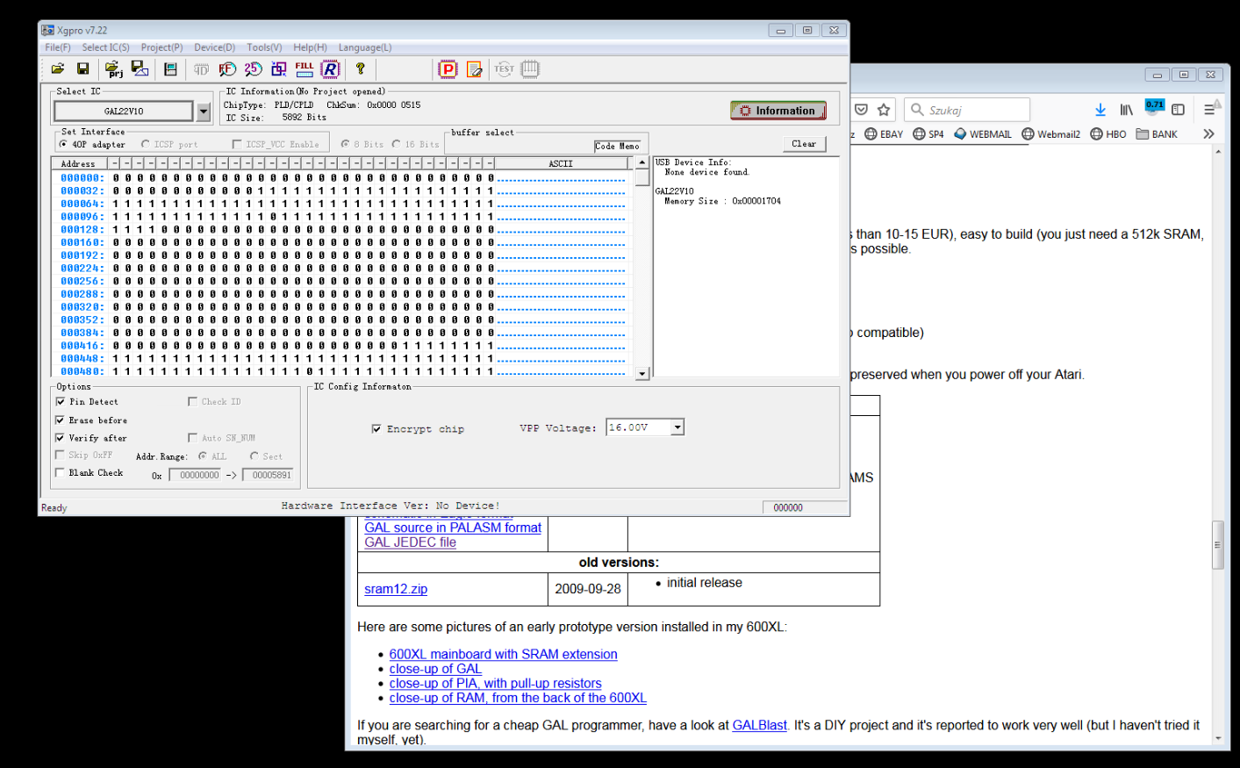Expand the Select IC dropdown arrow

point(204,111)
